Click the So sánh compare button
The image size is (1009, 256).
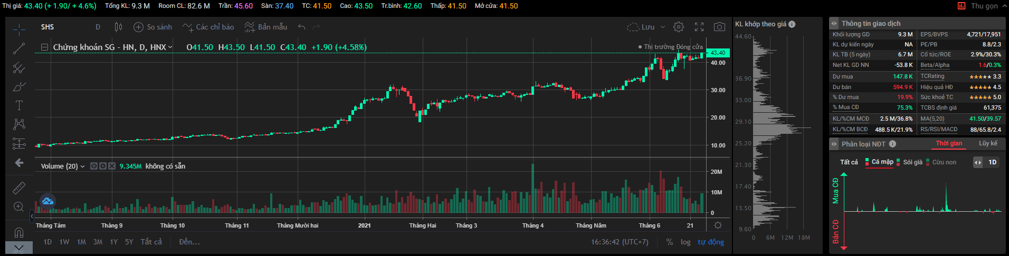[x=153, y=27]
